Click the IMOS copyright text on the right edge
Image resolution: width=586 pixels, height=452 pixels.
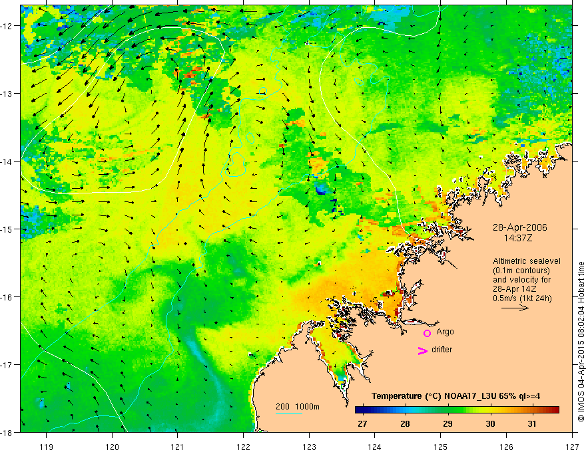tap(581, 343)
